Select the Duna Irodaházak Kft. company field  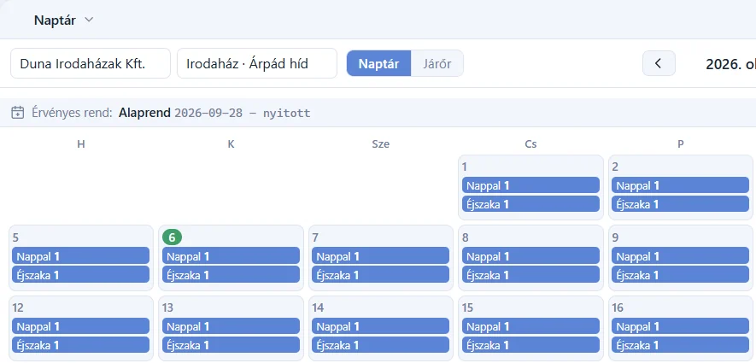pyautogui.click(x=91, y=63)
